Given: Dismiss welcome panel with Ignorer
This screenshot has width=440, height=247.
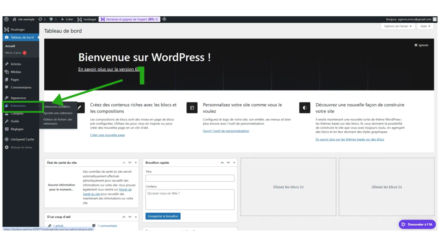Looking at the screenshot, I should click(421, 45).
